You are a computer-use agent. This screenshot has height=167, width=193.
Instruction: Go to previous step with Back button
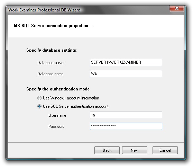tap(107, 150)
